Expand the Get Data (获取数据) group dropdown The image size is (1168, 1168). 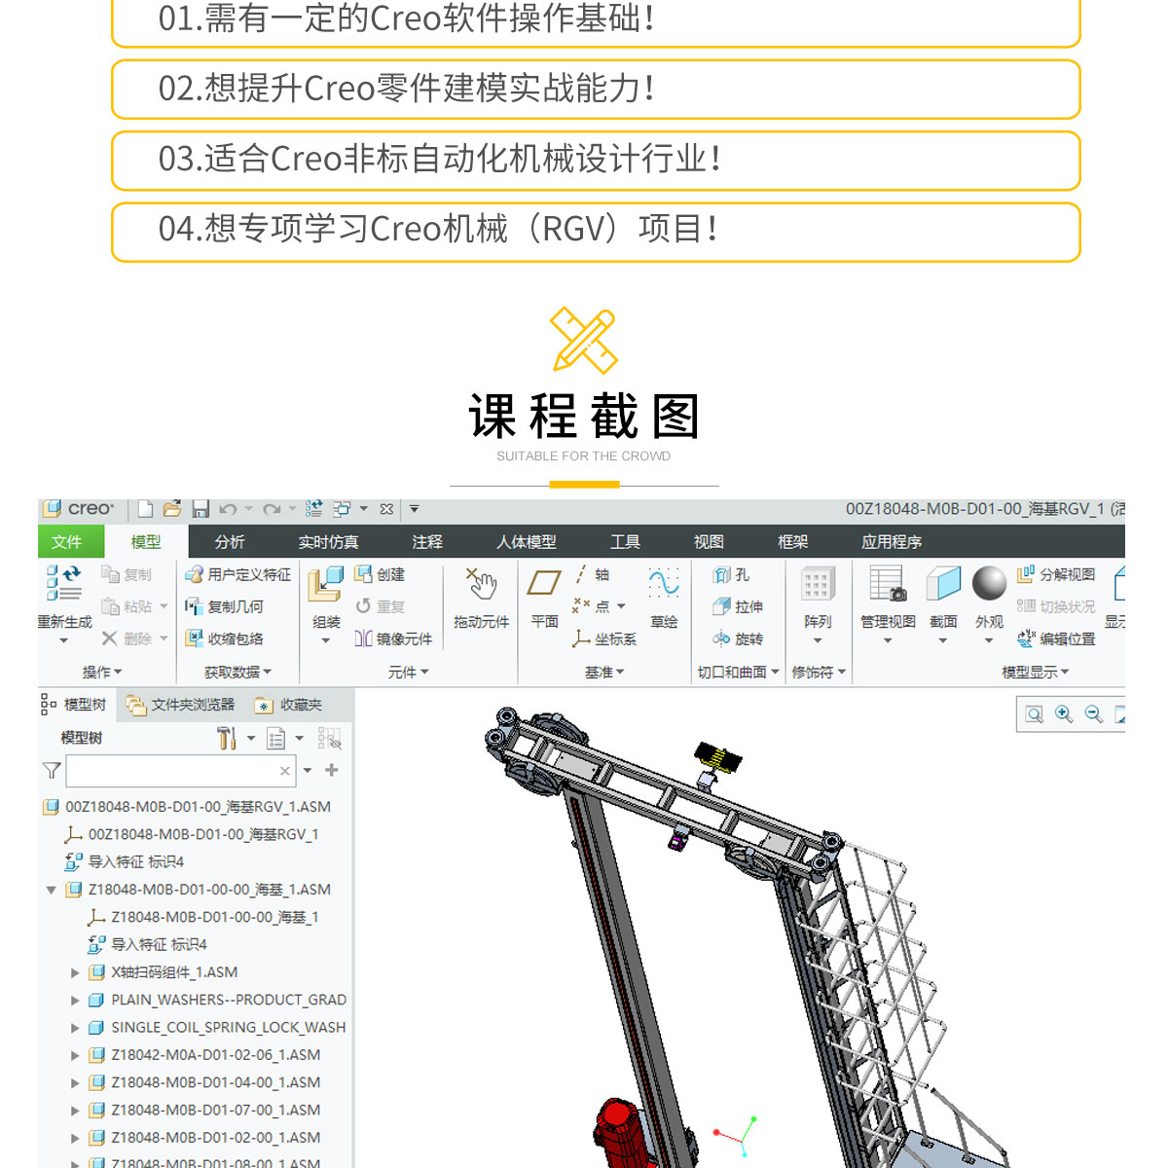coord(237,672)
